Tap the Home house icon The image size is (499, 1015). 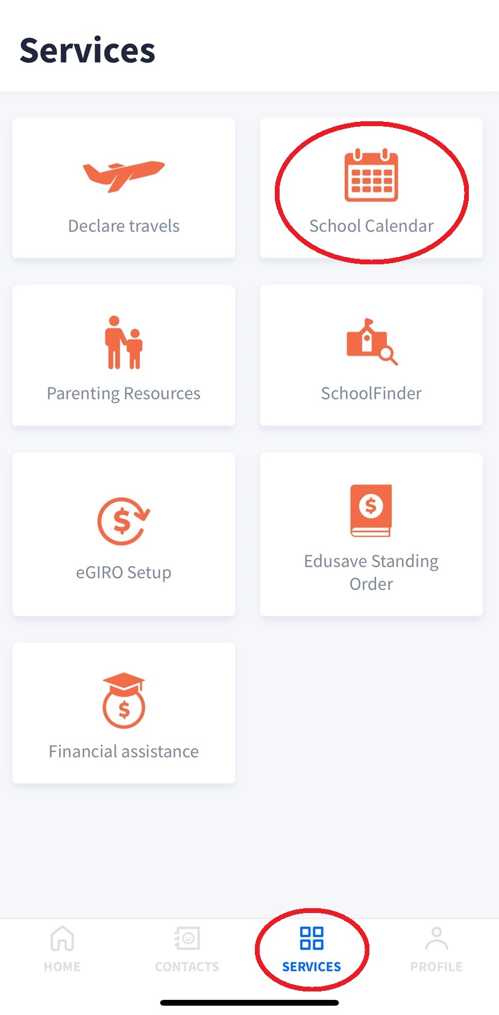coord(62,939)
